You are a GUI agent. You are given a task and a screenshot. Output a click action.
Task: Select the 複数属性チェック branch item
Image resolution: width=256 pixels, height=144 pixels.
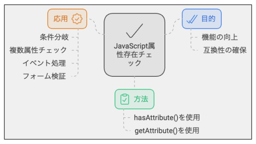(38, 50)
